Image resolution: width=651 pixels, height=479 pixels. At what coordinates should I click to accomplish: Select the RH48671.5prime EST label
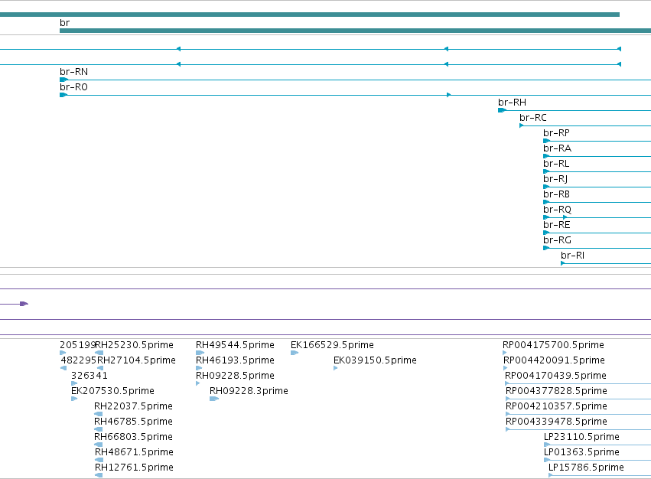(x=134, y=452)
